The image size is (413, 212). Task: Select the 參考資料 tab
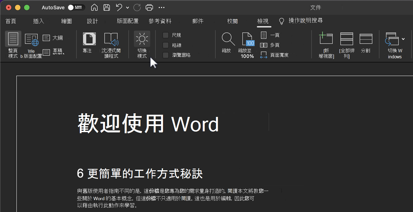coord(160,21)
